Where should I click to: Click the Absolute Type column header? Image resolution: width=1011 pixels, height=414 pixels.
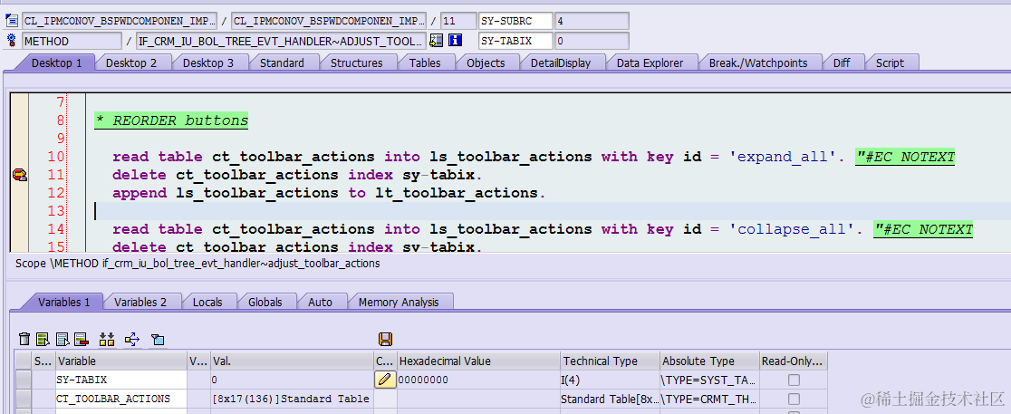click(x=709, y=361)
